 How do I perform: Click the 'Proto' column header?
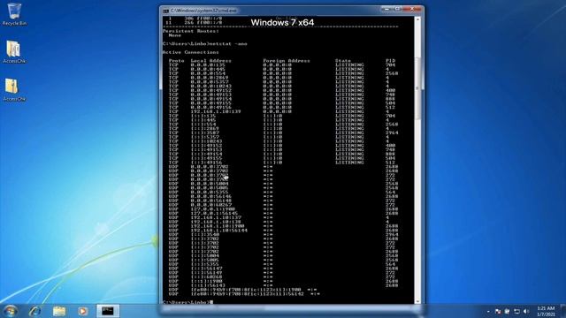pyautogui.click(x=177, y=61)
